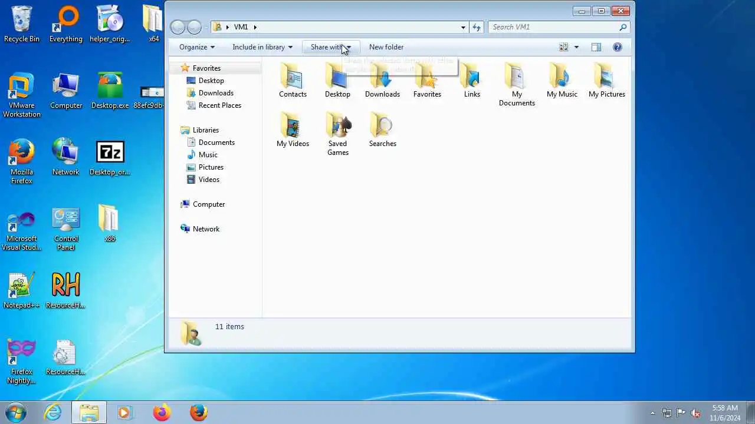Select the My Pictures folder icon
The width and height of the screenshot is (755, 424).
point(606,79)
